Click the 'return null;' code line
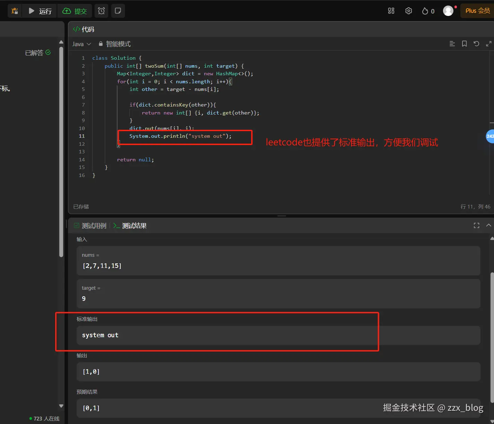Viewport: 494px width, 424px height. [x=135, y=160]
